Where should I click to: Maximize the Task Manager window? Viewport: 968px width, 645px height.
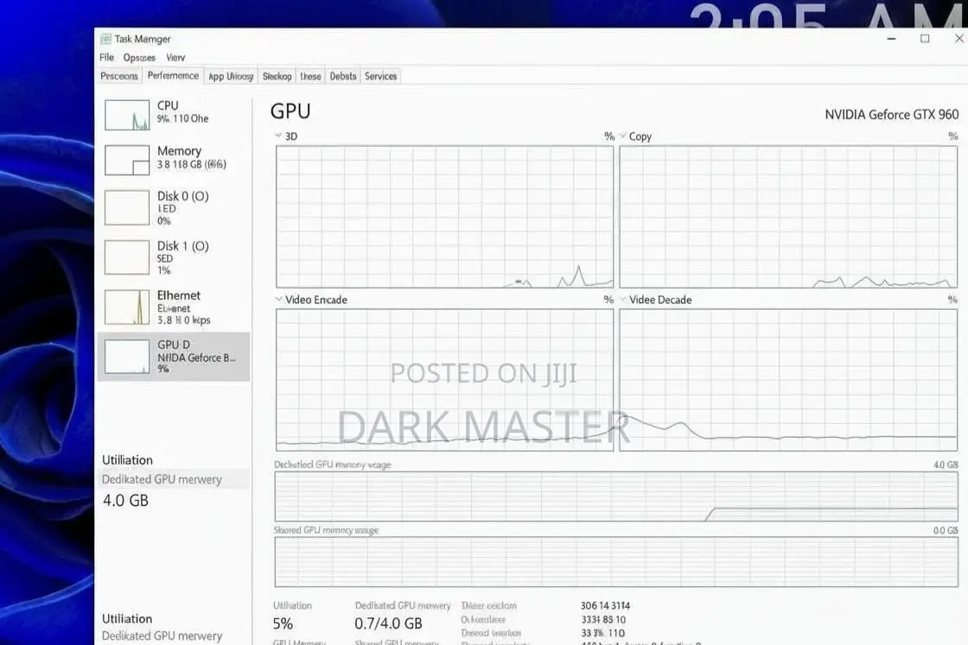point(925,39)
